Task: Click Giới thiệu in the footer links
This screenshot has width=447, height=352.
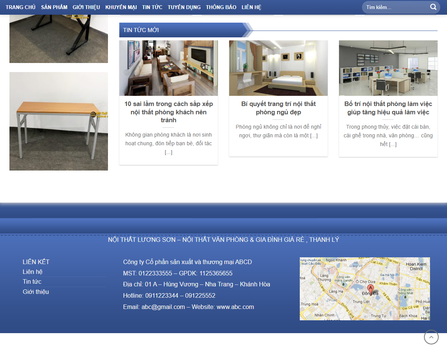Action: point(36,292)
